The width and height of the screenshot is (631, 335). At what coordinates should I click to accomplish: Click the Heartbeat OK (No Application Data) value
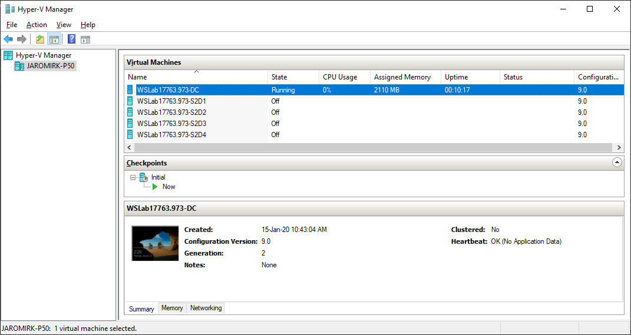click(526, 241)
